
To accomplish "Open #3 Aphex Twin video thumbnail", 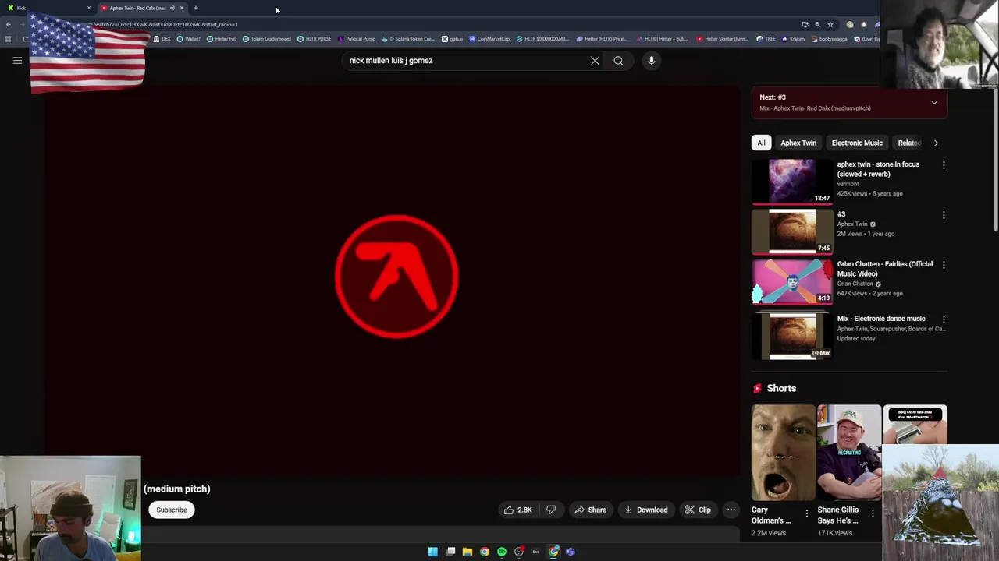I will [x=792, y=231].
